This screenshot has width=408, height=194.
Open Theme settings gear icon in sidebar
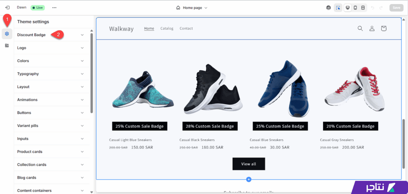pyautogui.click(x=7, y=34)
